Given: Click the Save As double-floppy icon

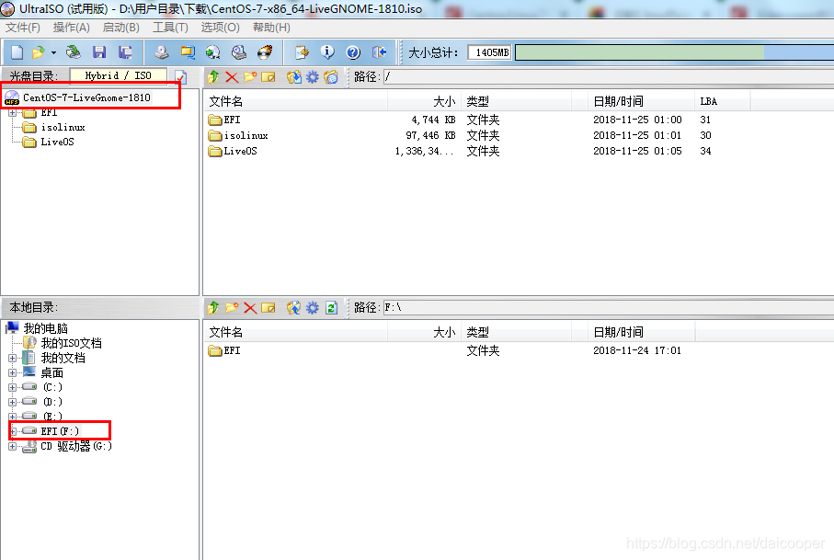Looking at the screenshot, I should click(125, 52).
